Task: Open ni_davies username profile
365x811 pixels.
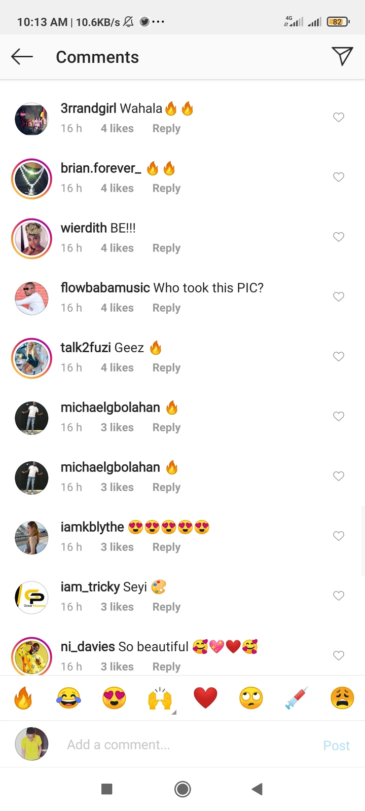Action: (88, 647)
